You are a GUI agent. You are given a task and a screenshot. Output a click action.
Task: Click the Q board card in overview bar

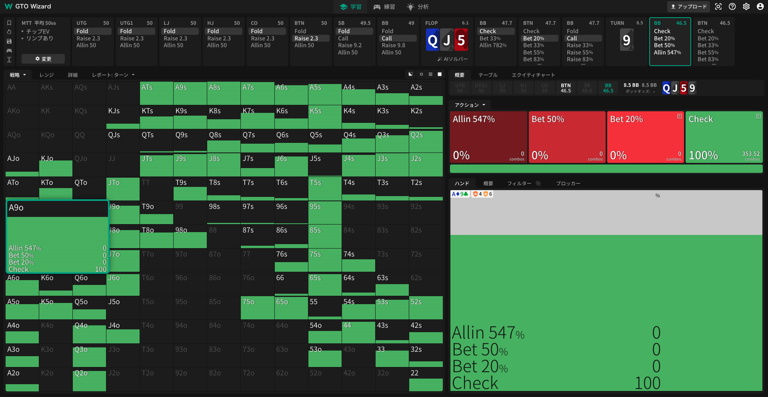pos(666,88)
